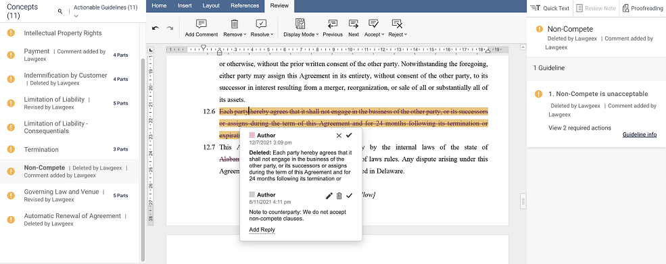Click the Accept changes icon
Image resolution: width=666 pixels, height=264 pixels.
[373, 24]
